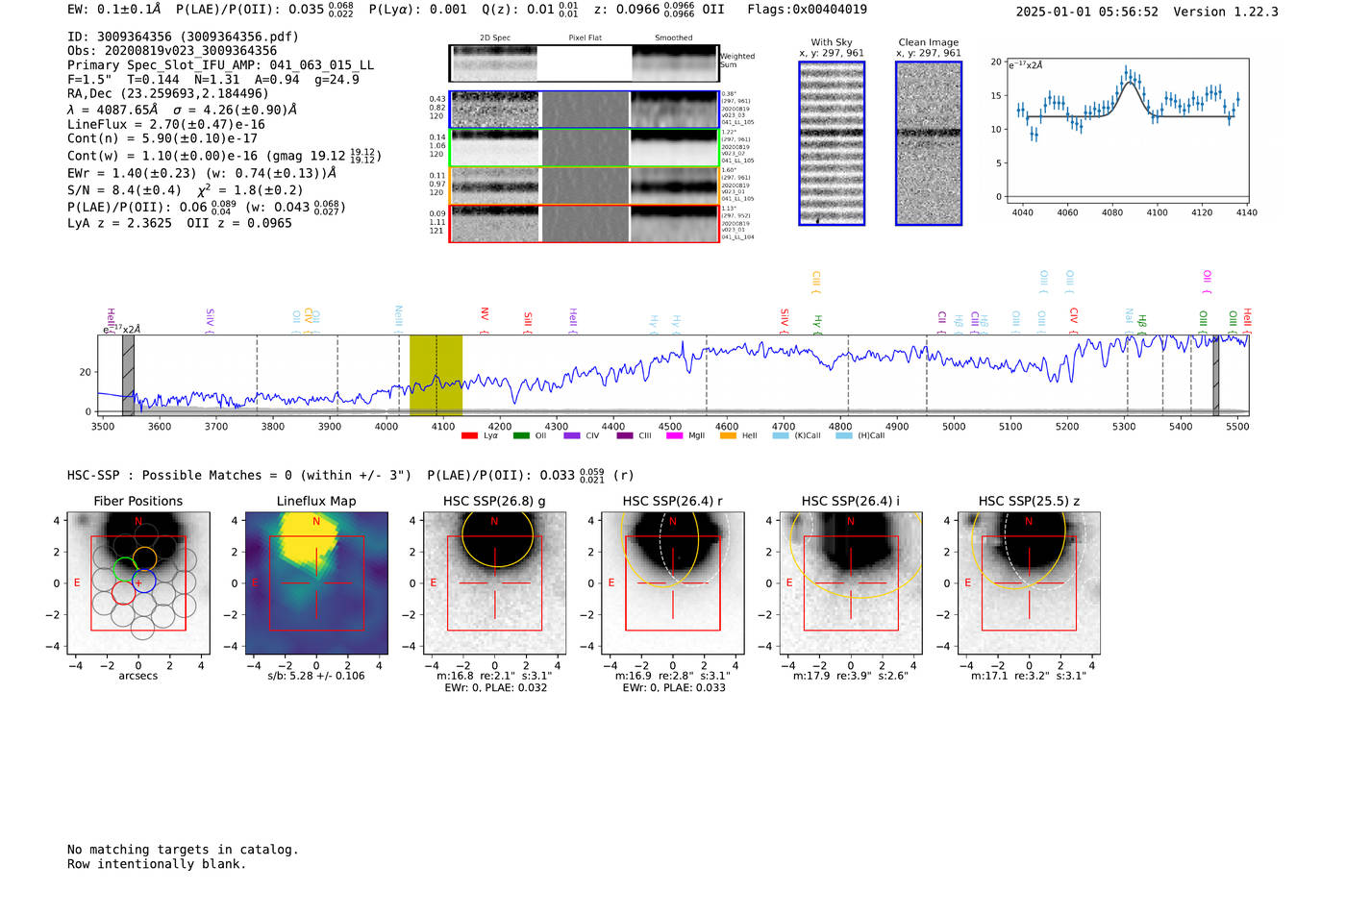Select the (K)CaII legend entry
This screenshot has height=916, width=1346.
796,435
